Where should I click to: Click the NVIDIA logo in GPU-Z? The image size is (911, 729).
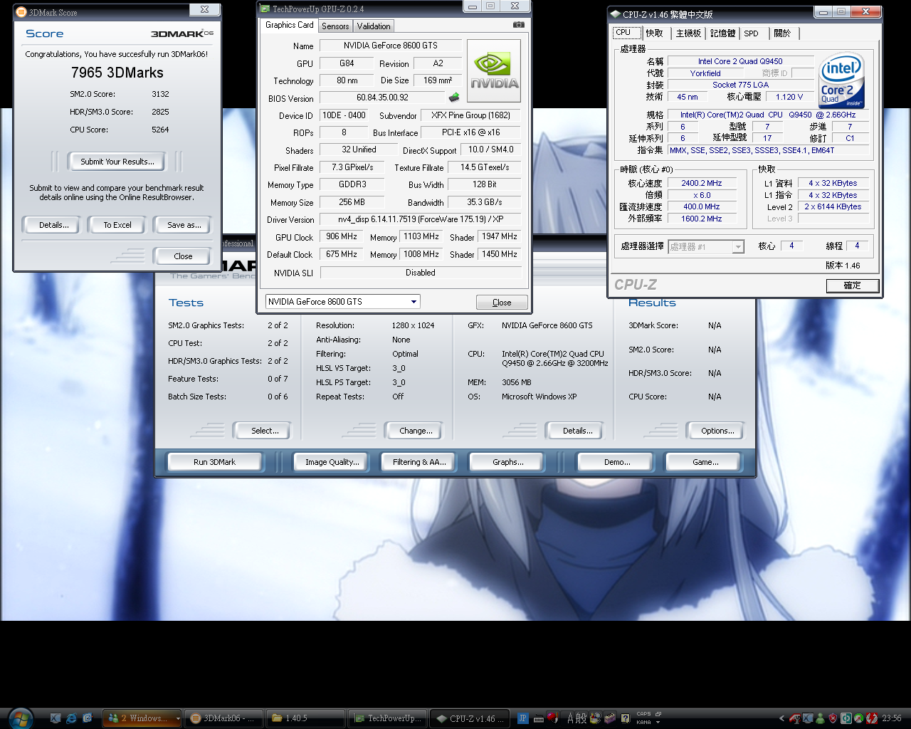494,71
